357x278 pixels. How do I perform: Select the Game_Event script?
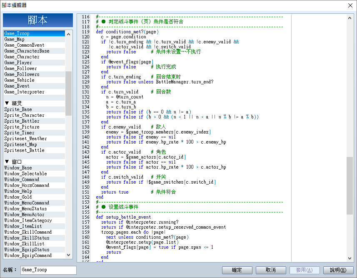pos(34,86)
